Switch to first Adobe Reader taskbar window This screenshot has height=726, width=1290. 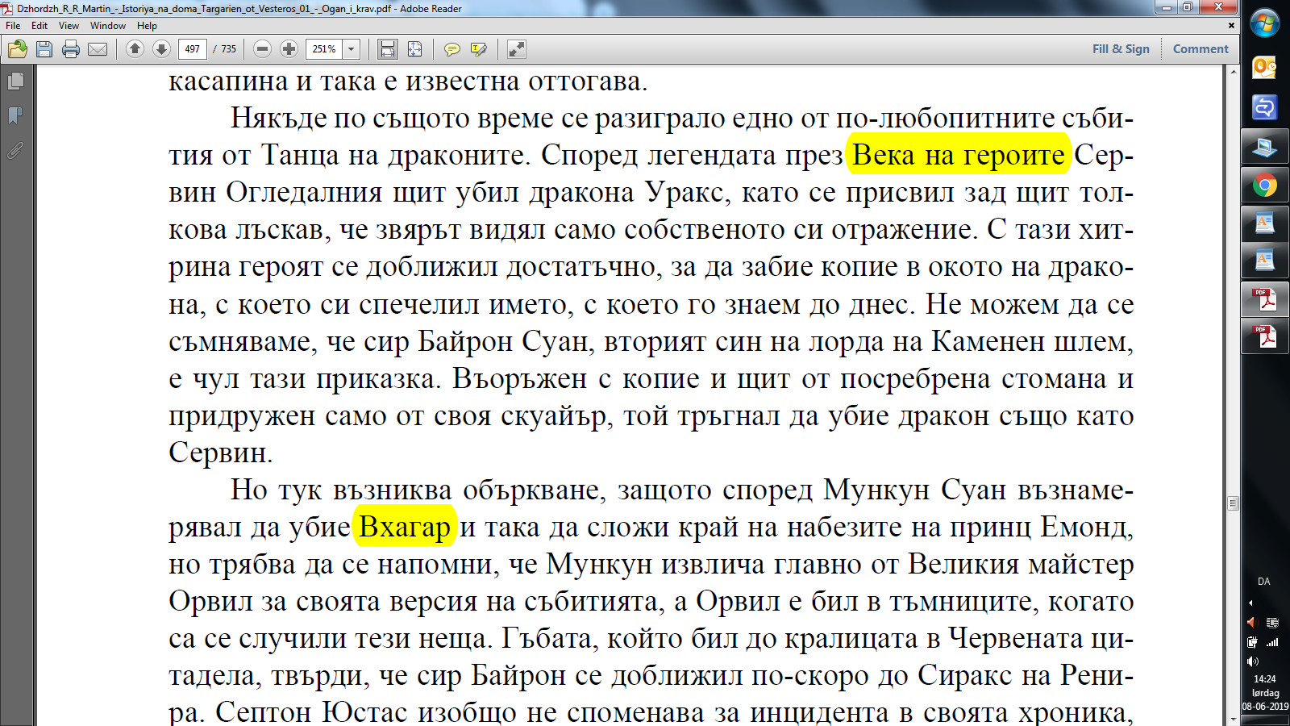pos(1264,300)
